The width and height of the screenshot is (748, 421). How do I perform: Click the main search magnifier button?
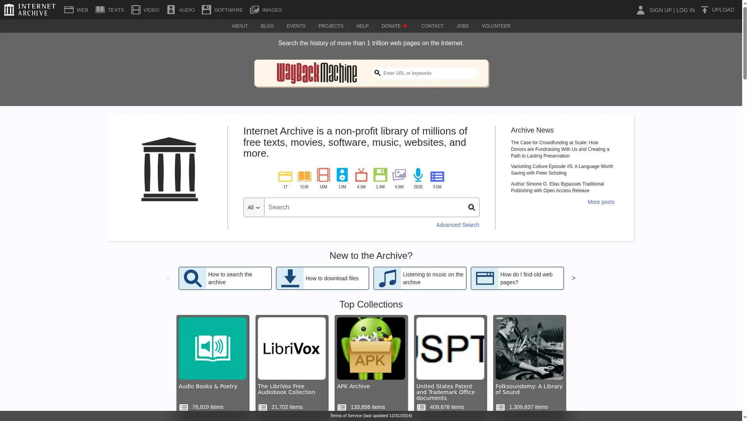[471, 207]
